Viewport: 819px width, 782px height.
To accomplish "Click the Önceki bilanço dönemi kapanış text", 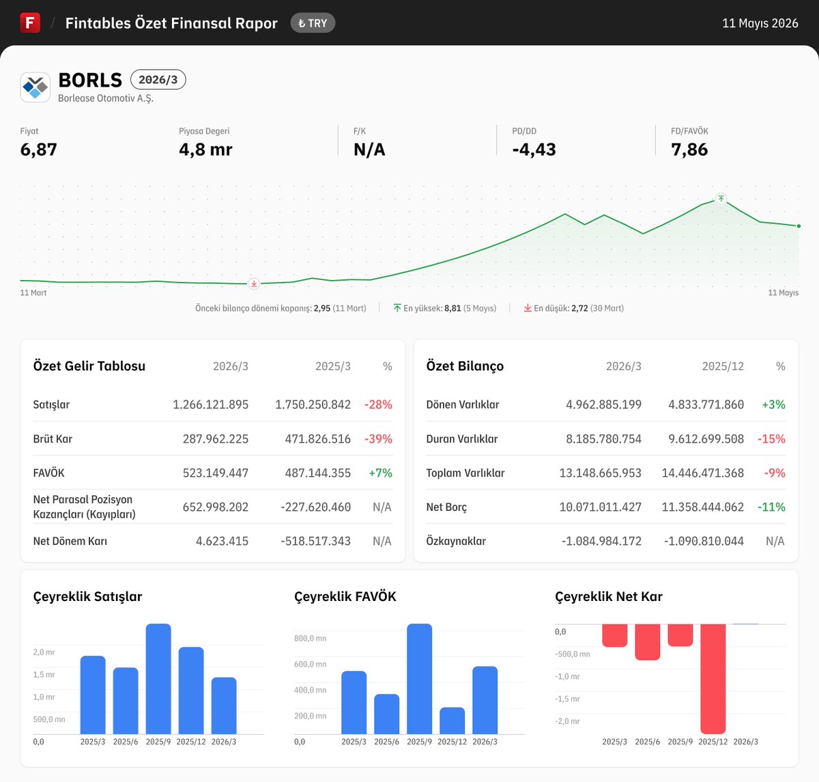I will click(281, 308).
